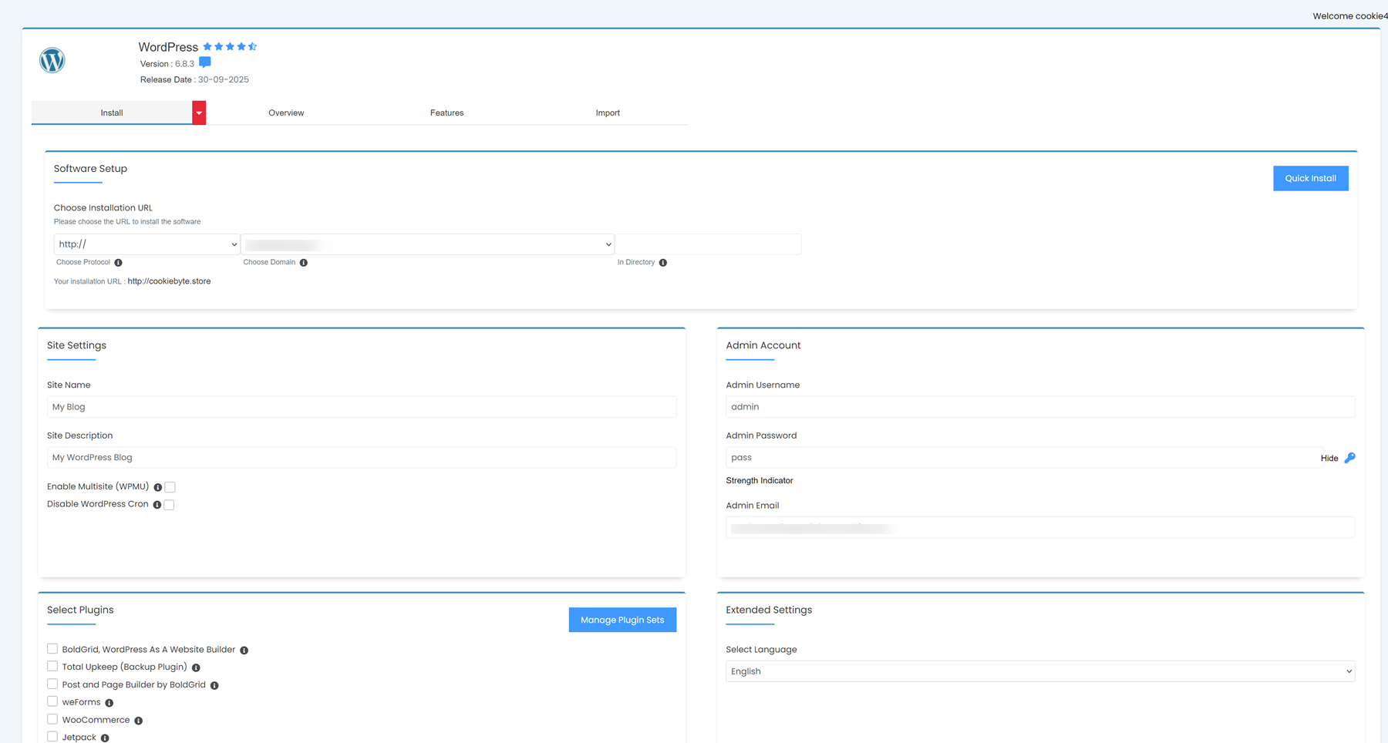Image resolution: width=1388 pixels, height=743 pixels.
Task: Switch to the Overview tab
Action: click(x=286, y=113)
